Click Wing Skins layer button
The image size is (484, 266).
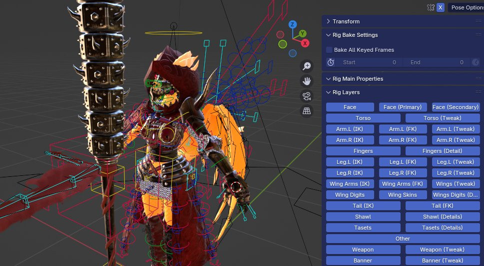pyautogui.click(x=403, y=195)
